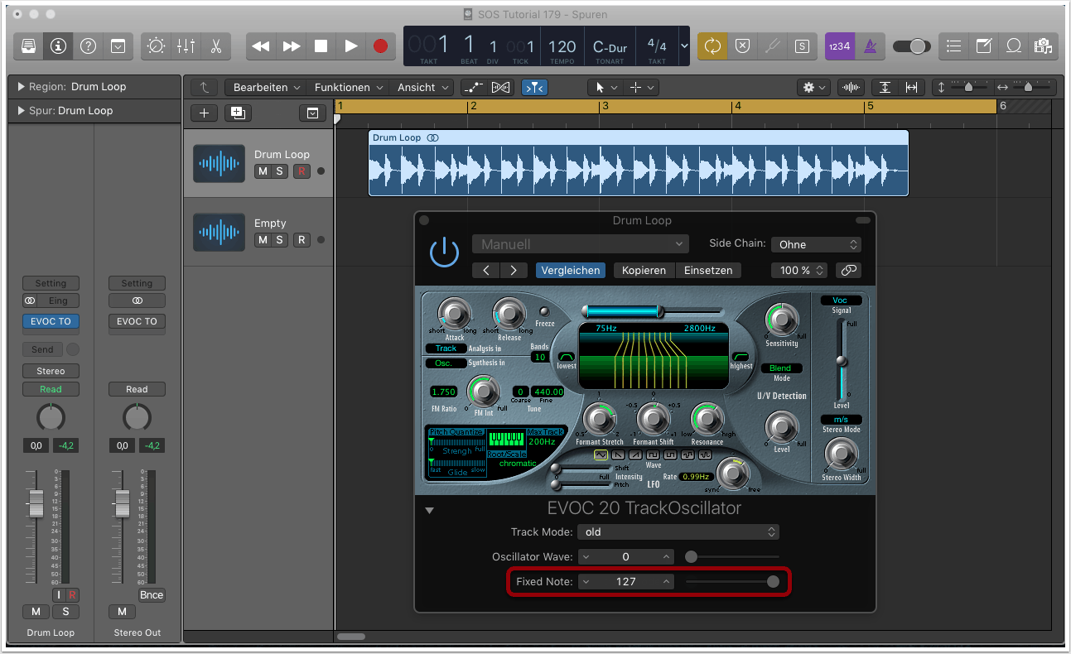Mute the Drum Loop track
This screenshot has height=654, width=1071.
(263, 171)
